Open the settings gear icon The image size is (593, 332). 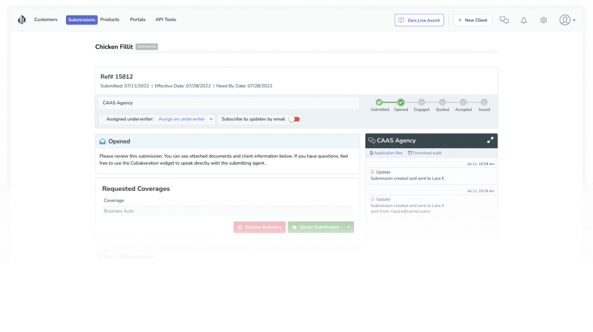tap(543, 20)
